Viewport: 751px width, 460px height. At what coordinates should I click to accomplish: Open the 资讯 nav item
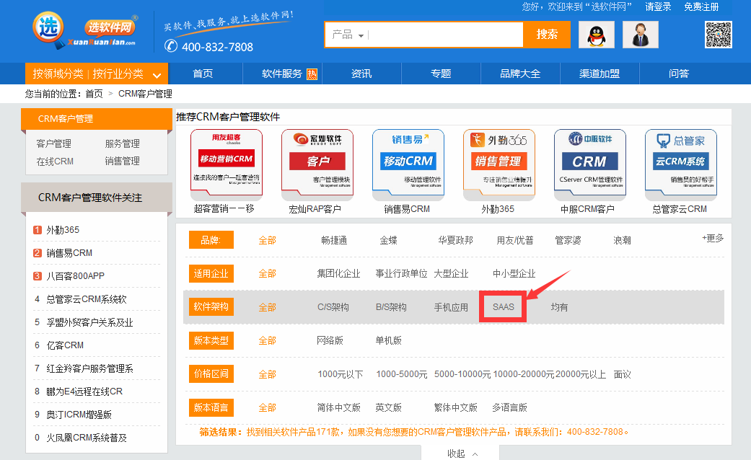click(x=361, y=74)
